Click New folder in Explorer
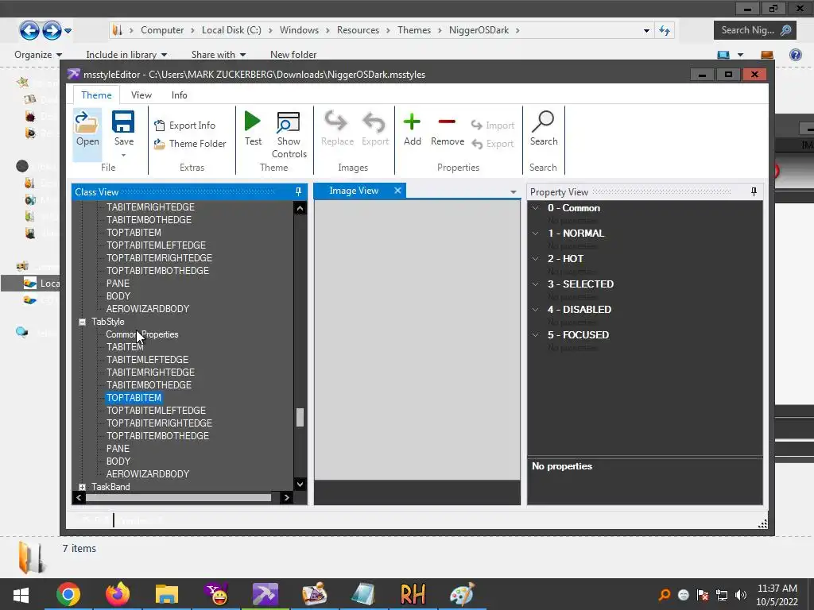814x610 pixels. pyautogui.click(x=293, y=55)
